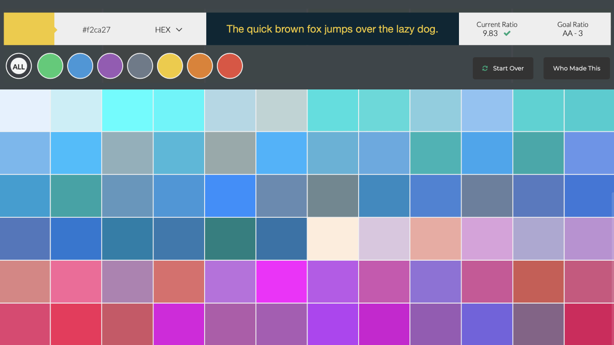Choose the blue filter circle
The image size is (614, 345).
pyautogui.click(x=80, y=66)
